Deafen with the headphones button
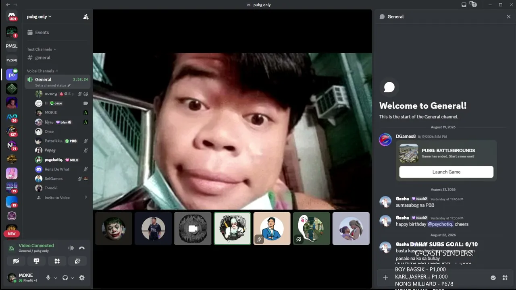This screenshot has width=516, height=290. click(65, 278)
